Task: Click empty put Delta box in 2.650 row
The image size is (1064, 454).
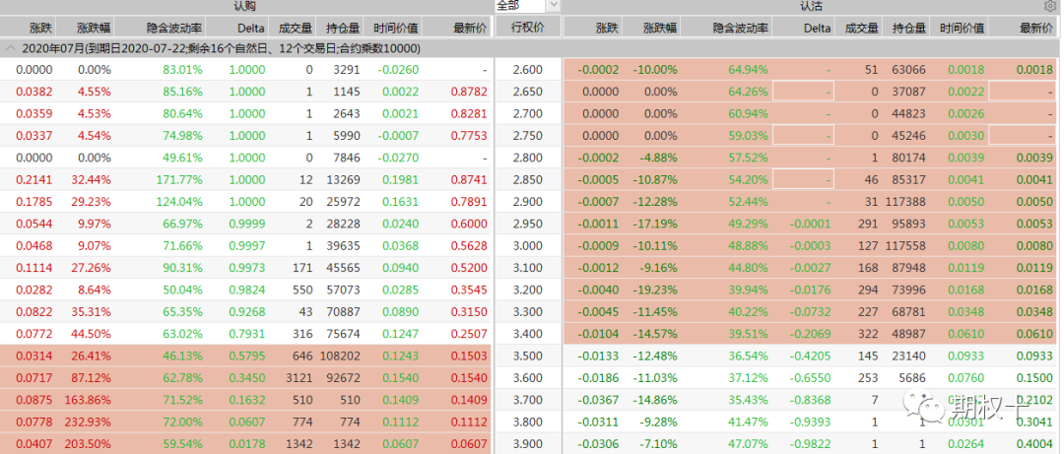Action: click(803, 92)
